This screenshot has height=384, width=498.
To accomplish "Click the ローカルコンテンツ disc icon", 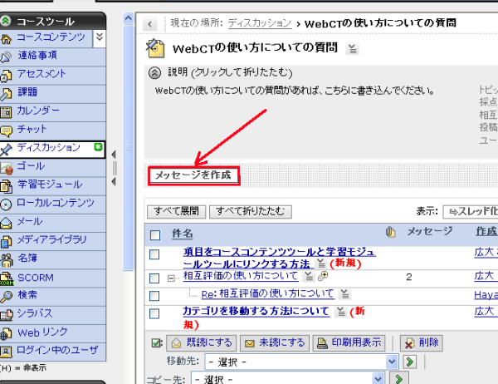I will click(6, 204).
